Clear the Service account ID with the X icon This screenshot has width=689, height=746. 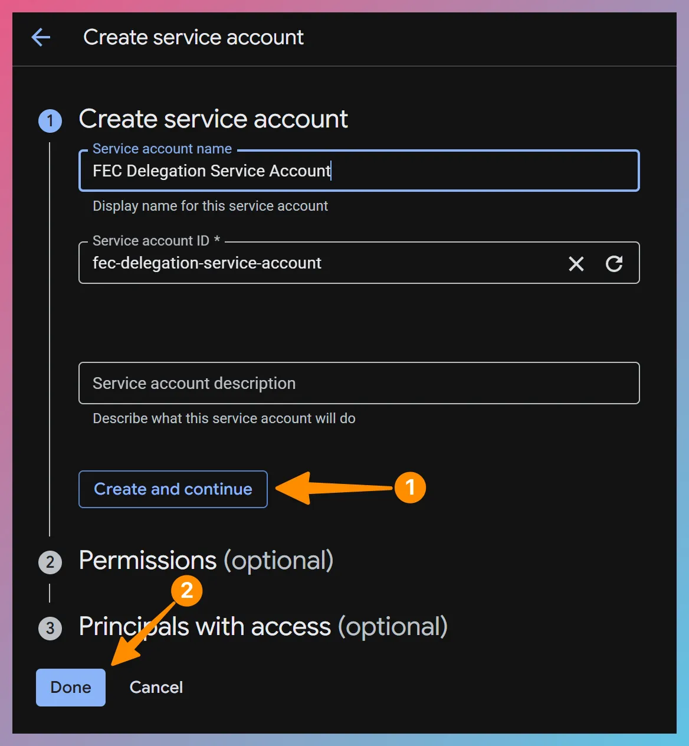click(x=576, y=264)
